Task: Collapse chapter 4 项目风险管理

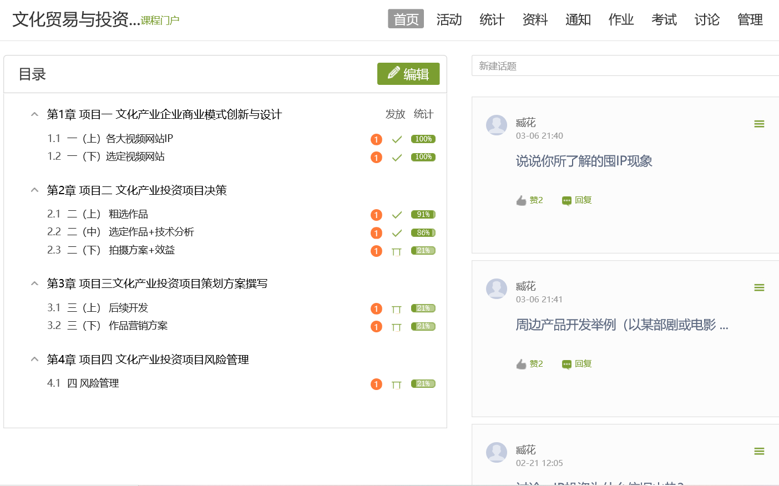Action: [x=34, y=360]
